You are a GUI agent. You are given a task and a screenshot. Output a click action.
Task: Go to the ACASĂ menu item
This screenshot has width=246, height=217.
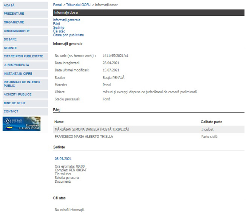(9, 6)
